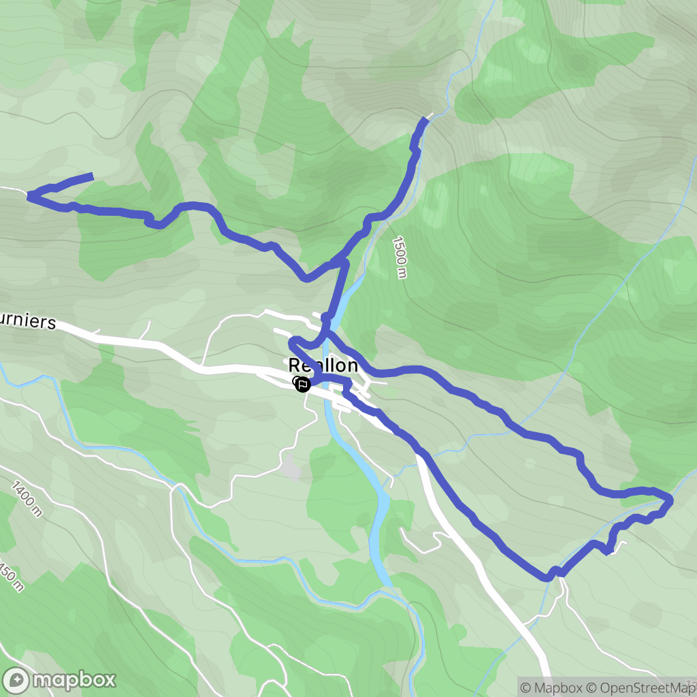Click the route's easternmost loop corner
This screenshot has height=697, width=697.
(670, 500)
